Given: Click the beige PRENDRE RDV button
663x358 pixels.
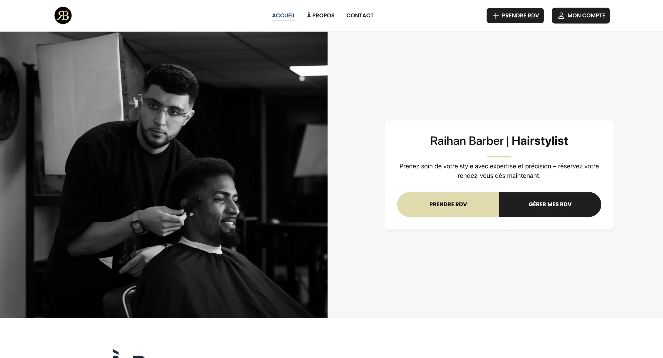Looking at the screenshot, I should pyautogui.click(x=448, y=204).
